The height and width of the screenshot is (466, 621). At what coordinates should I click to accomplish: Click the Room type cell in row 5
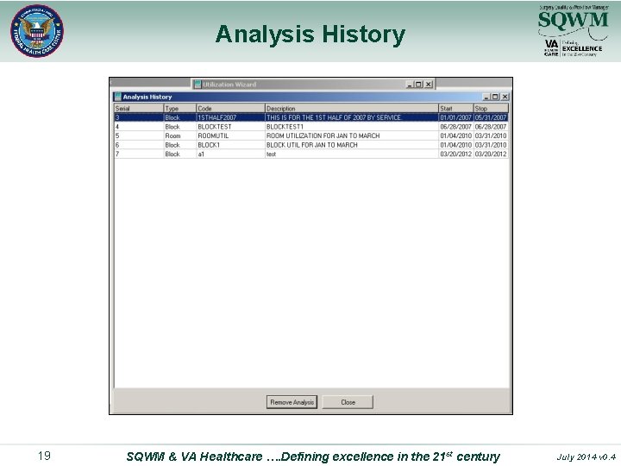(179, 135)
